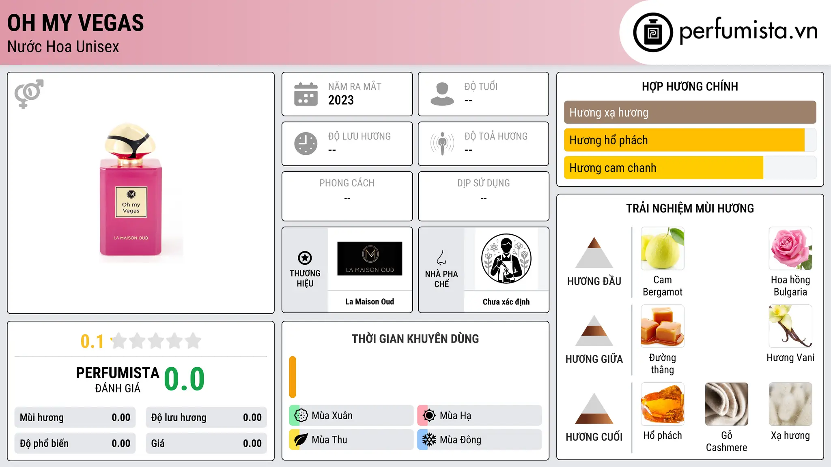
Task: Click the Nước Hoa Unisex subtitle
Action: pyautogui.click(x=63, y=47)
